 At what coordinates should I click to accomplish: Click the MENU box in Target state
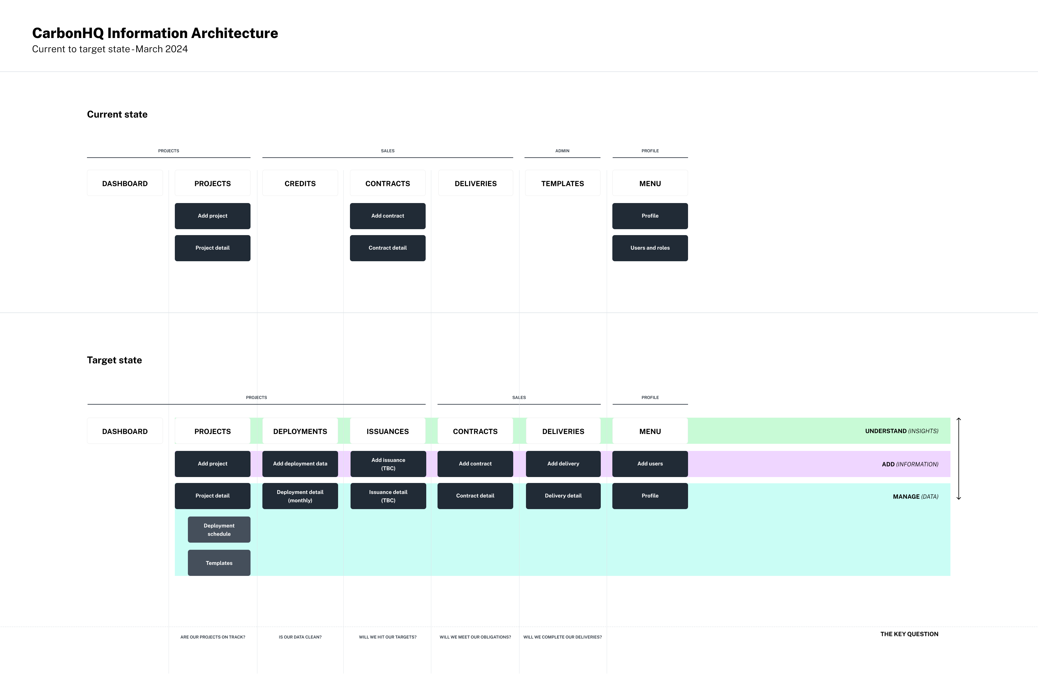pos(650,431)
